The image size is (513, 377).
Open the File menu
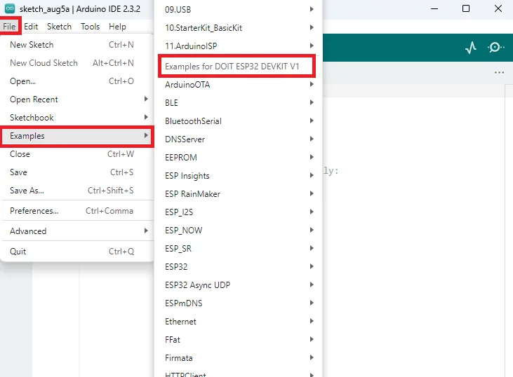coord(10,27)
